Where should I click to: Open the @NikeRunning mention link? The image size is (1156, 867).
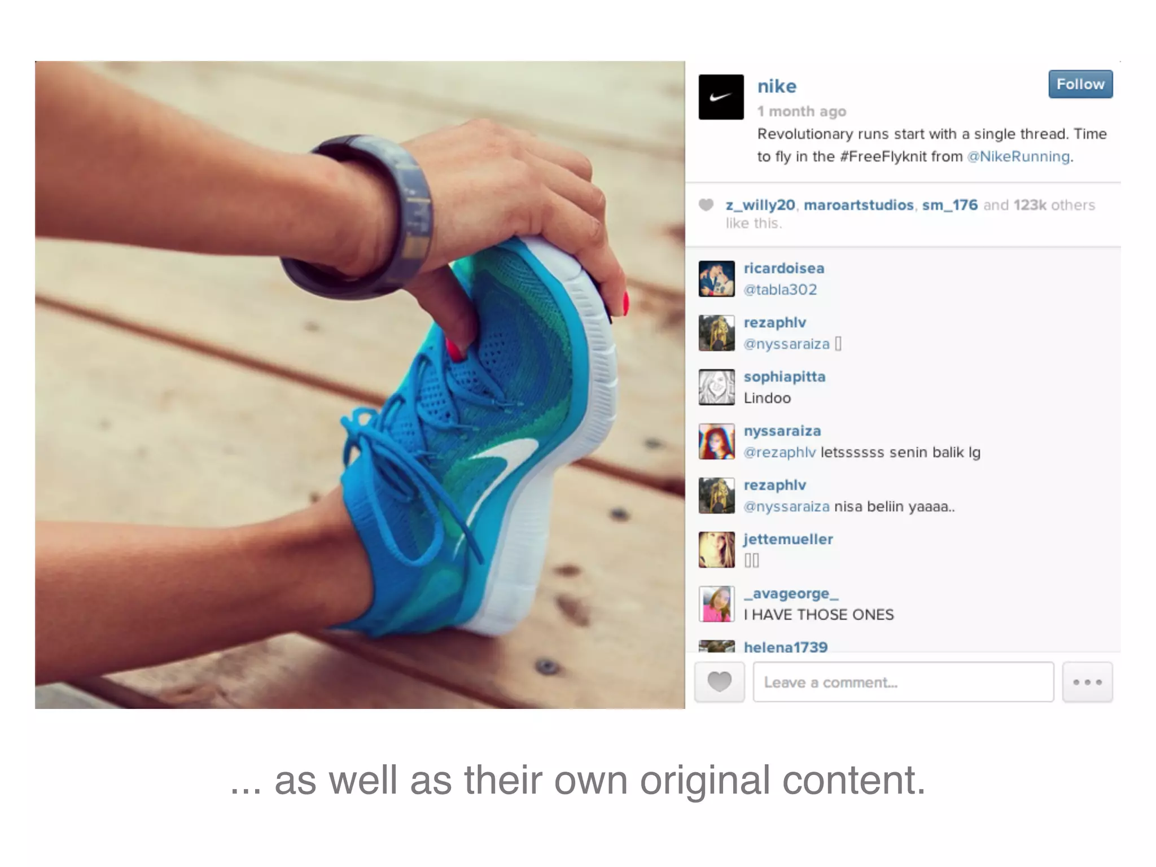1018,156
